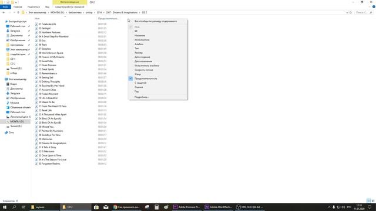Open the Windows Start menu
The image size is (376, 211).
[5, 207]
